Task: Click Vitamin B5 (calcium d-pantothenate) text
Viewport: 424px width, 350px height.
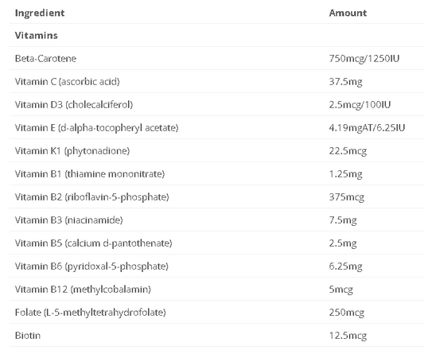Action: [x=93, y=243]
